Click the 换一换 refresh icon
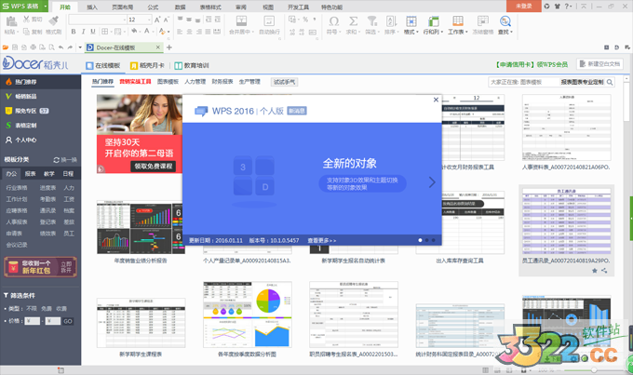Screen dimensions: 633x375 tap(57, 159)
